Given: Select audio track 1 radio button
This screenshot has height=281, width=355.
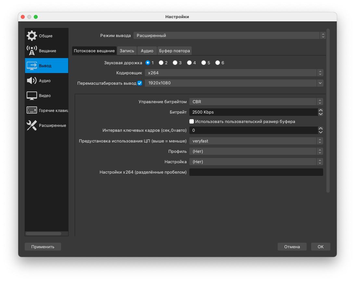Looking at the screenshot, I should pos(147,63).
